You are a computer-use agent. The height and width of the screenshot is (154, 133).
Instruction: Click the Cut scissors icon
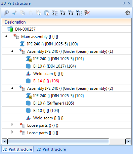click(x=14, y=13)
